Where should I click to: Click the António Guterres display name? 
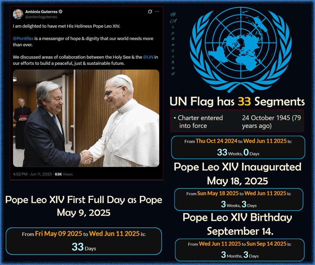[42, 12]
